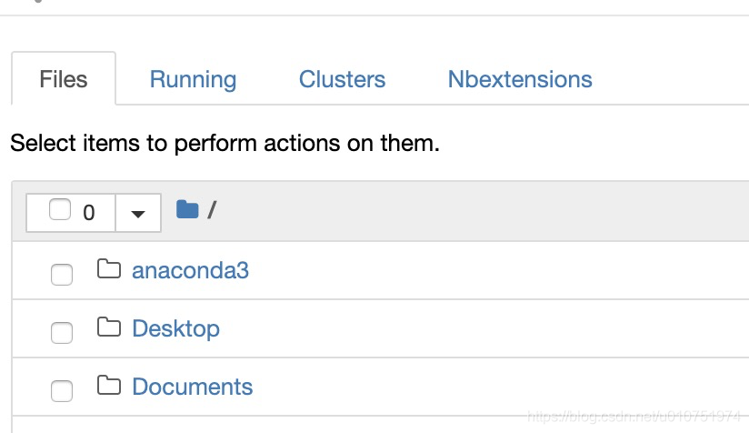The height and width of the screenshot is (433, 749).
Task: Click the selected items count "0"
Action: tap(88, 213)
